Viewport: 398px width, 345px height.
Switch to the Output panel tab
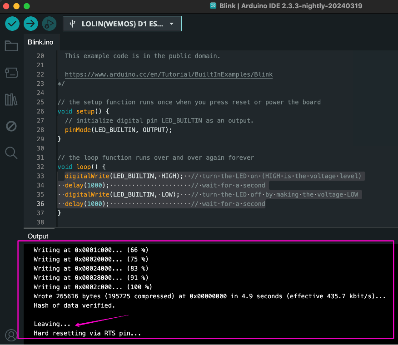click(38, 236)
